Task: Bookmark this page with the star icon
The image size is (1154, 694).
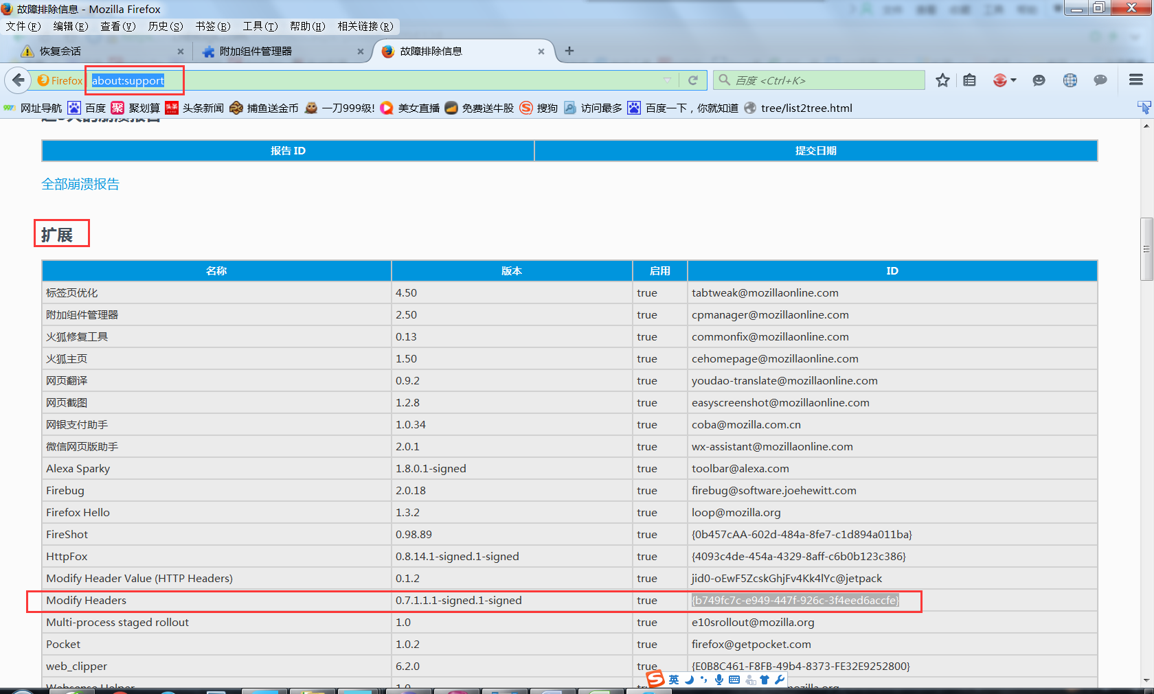Action: coord(942,80)
